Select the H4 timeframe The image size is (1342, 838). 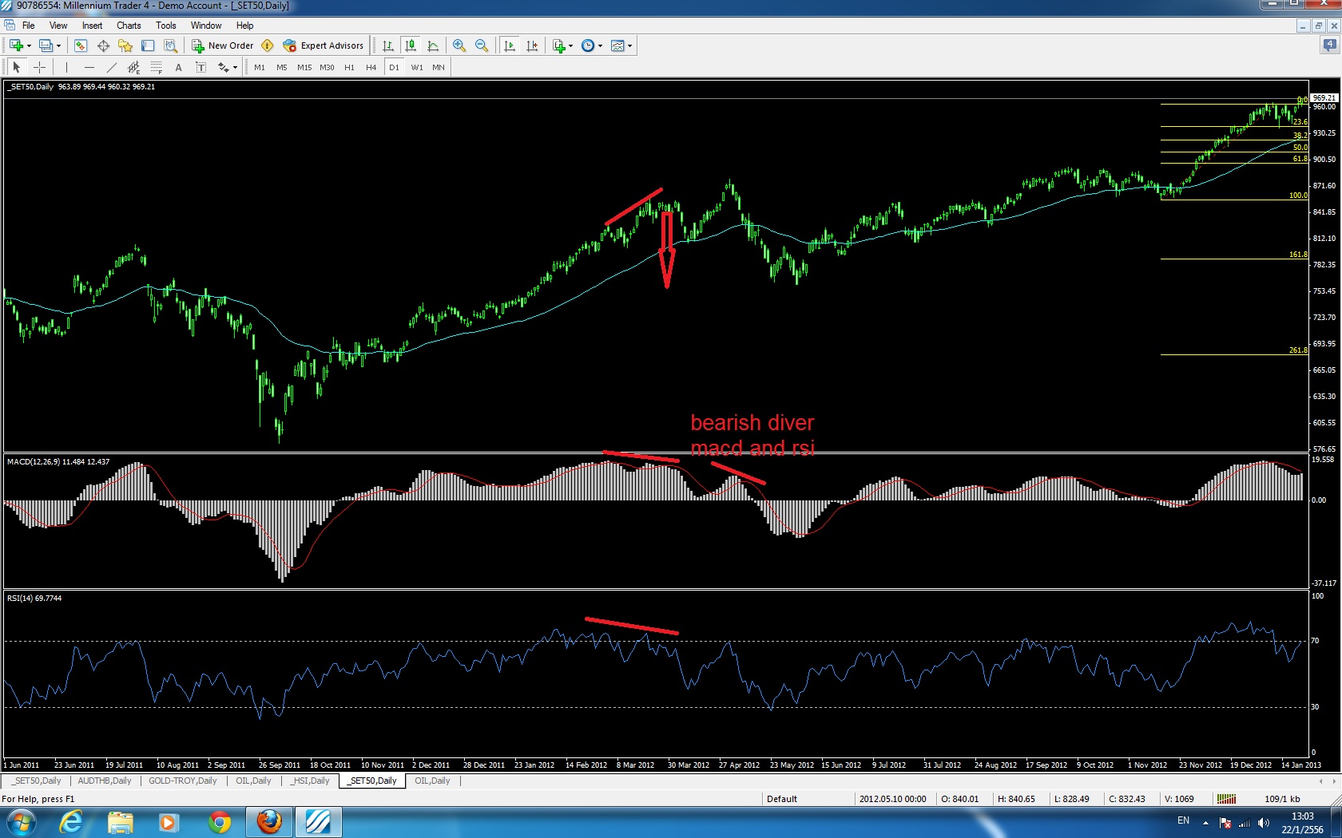(x=371, y=67)
